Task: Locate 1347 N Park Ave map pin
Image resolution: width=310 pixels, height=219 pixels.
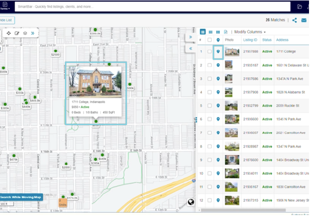Action: (218, 146)
